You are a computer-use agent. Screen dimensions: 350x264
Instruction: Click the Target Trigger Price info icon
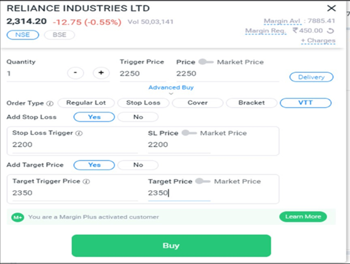pyautogui.click(x=86, y=182)
